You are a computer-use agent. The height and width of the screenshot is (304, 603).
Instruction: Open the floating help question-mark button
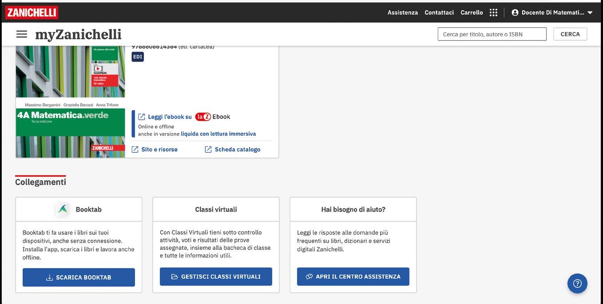[577, 283]
